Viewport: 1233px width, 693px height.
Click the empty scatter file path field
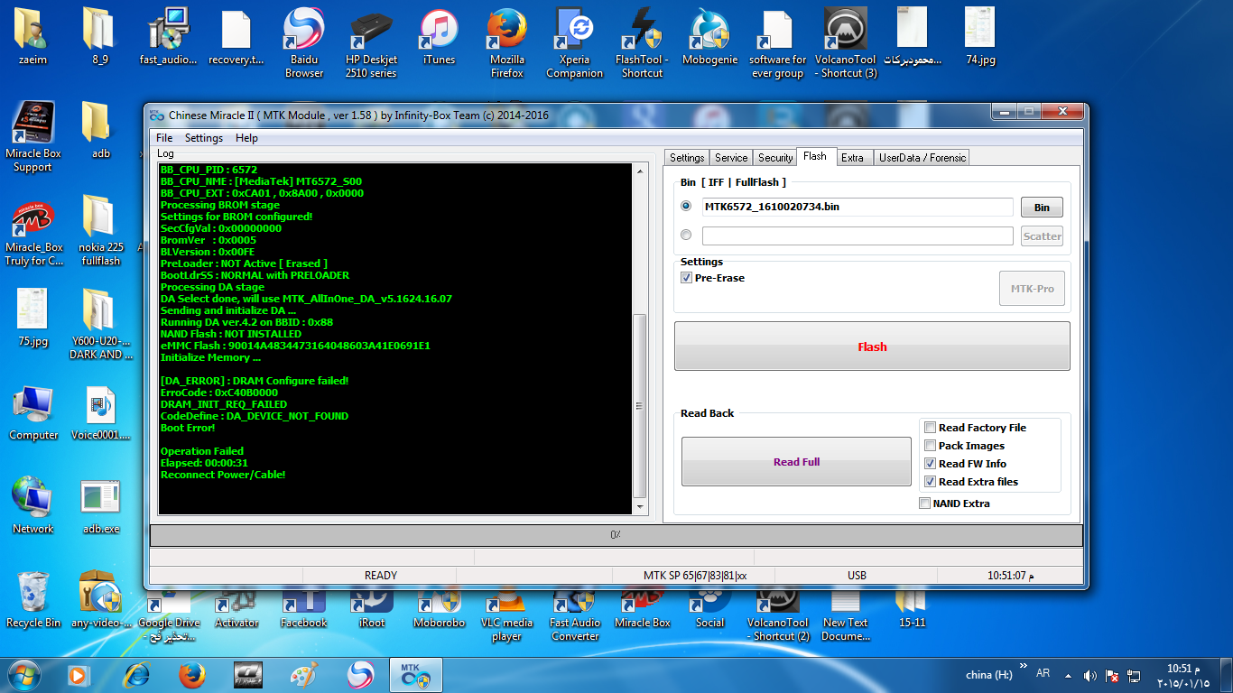858,236
